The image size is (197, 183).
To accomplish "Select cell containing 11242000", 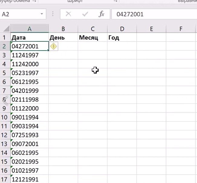I will (x=30, y=64).
